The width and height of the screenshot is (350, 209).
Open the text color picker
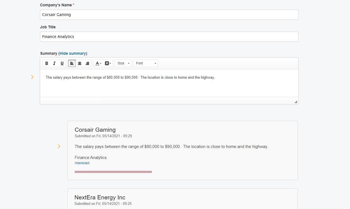[x=98, y=63]
